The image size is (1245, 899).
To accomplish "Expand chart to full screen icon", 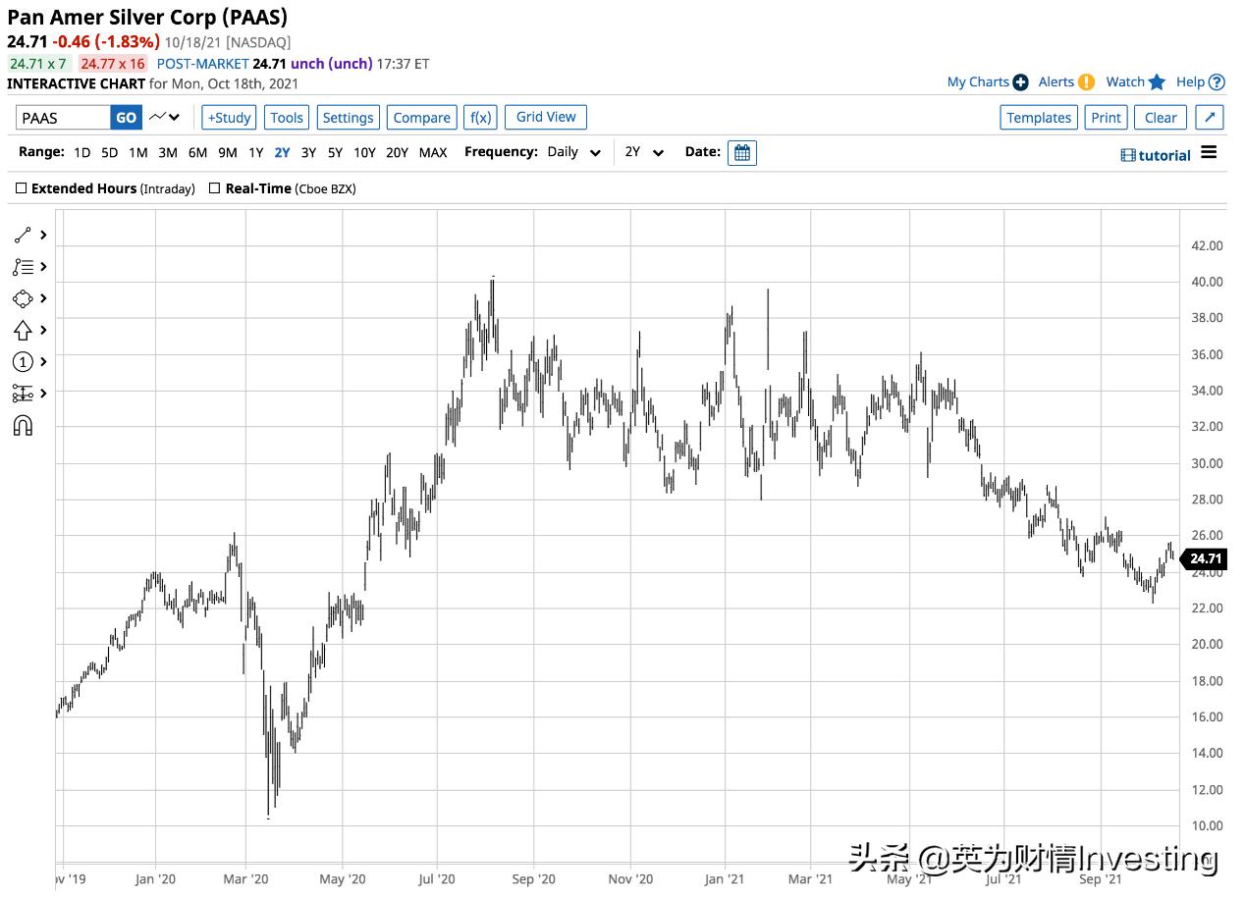I will [x=1211, y=118].
